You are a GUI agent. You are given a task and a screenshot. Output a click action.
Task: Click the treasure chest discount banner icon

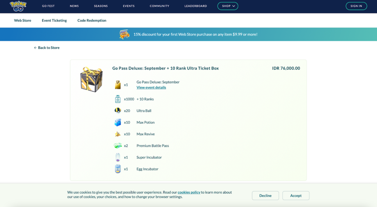click(x=124, y=34)
